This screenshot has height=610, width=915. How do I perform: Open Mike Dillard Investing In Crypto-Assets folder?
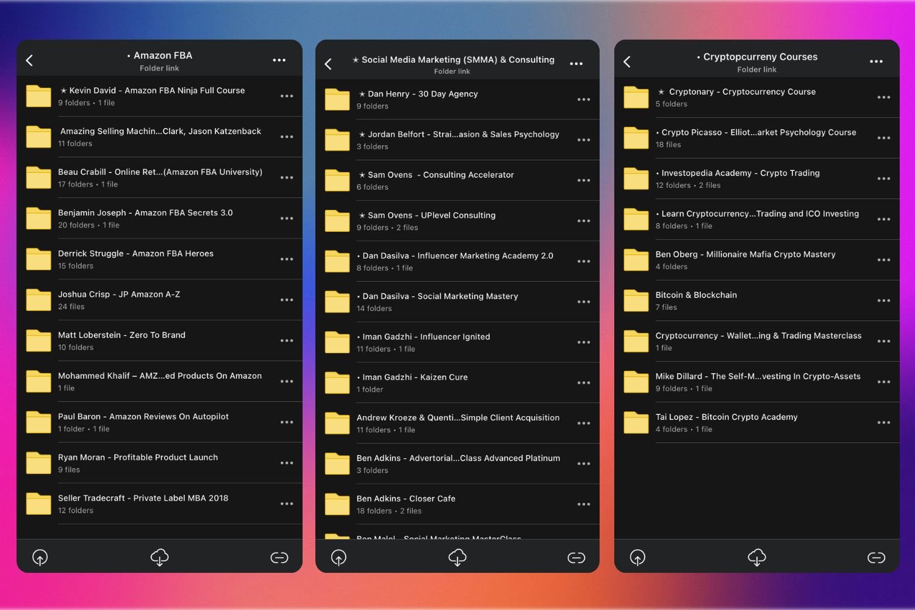click(757, 382)
